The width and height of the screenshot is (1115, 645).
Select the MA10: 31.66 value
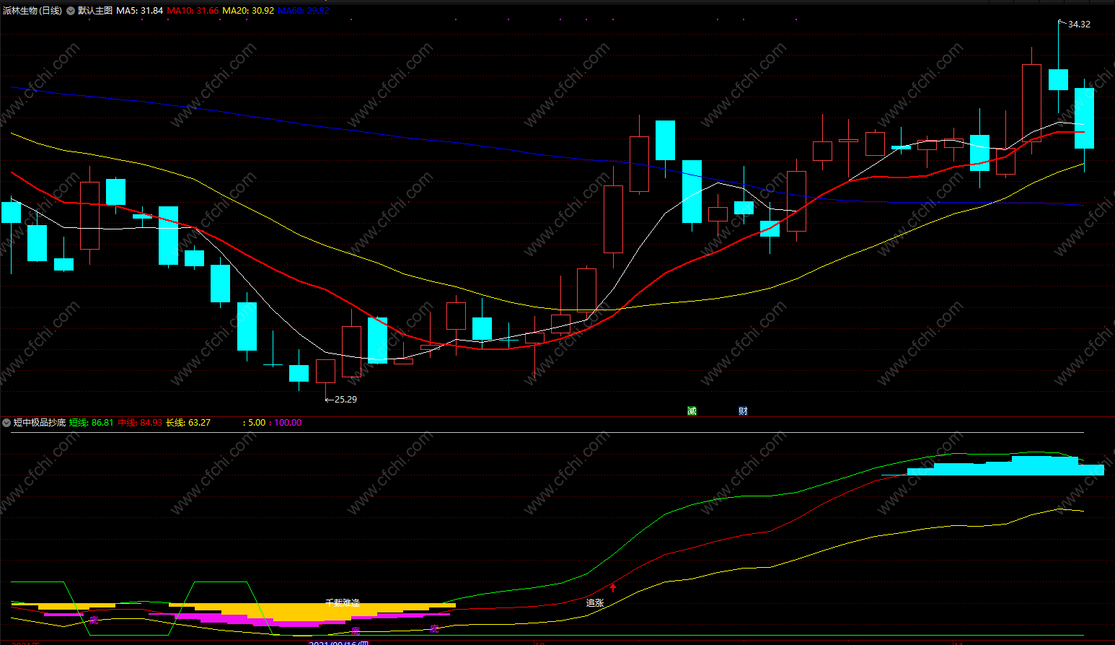(193, 11)
